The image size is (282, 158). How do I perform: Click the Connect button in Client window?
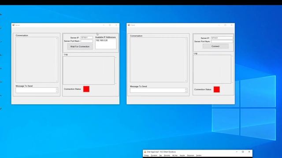(x=215, y=46)
